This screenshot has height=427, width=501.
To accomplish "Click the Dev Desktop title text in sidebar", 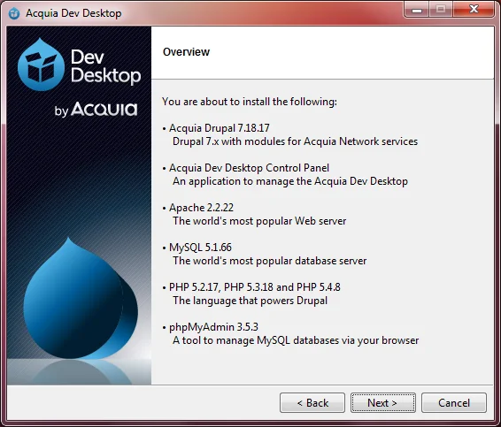I will tap(105, 66).
